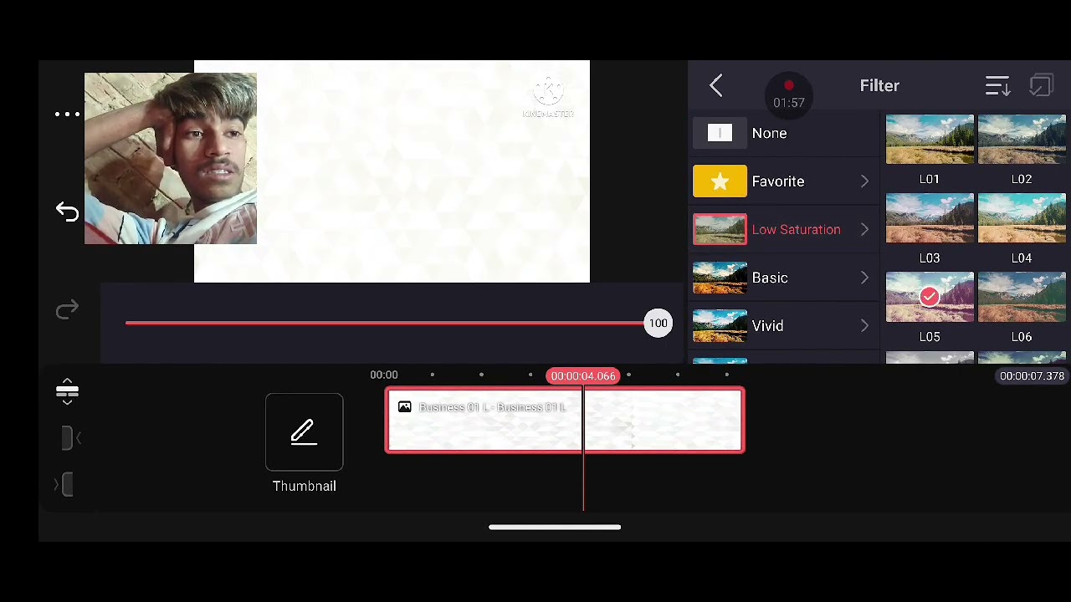This screenshot has height=602, width=1071.
Task: Select the None filter option
Action: click(785, 133)
